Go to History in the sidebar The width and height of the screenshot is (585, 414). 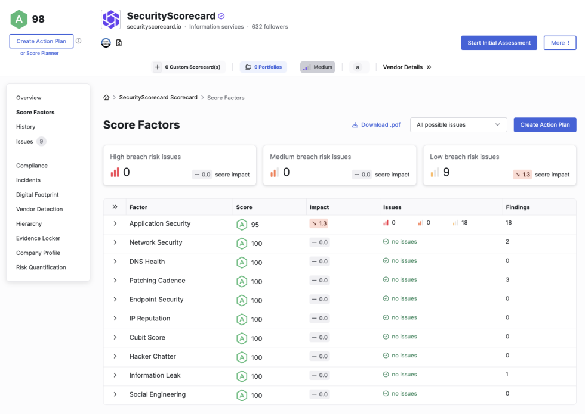(26, 127)
